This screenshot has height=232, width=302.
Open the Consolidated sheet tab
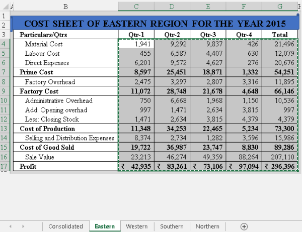click(65, 226)
